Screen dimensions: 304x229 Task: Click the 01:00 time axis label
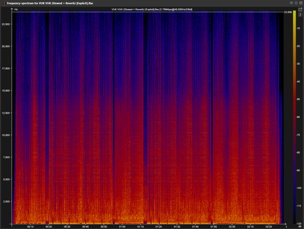[x=122, y=227]
